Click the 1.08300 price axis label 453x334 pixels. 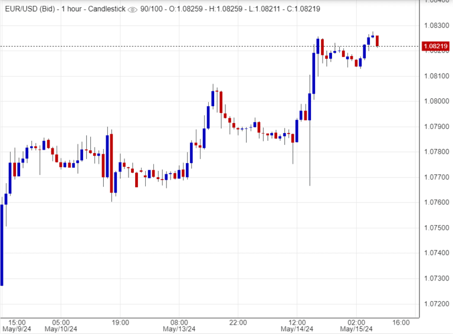pyautogui.click(x=435, y=25)
